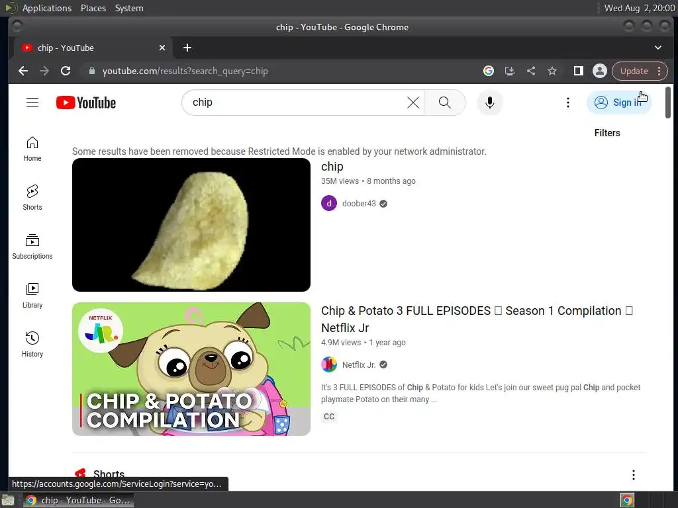Open the tab search dropdown arrow
Screen dimensions: 678x508
[658, 48]
